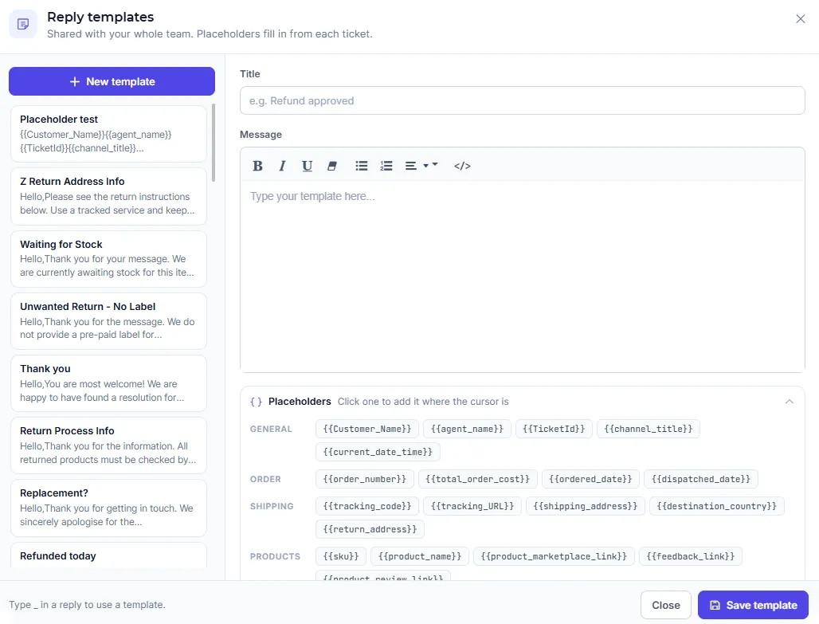Click the Close button at bottom
819x624 pixels.
[x=665, y=605]
